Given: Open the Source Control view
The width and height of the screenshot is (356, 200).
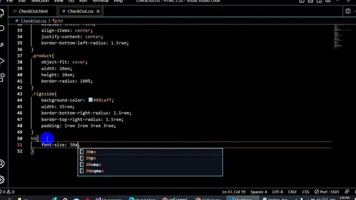Looking at the screenshot, I should click(2, 45).
